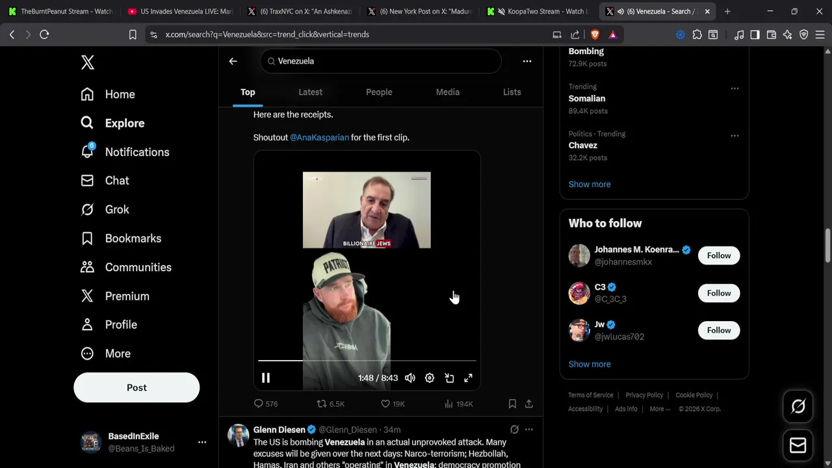Open browser hamburger menu
Image resolution: width=832 pixels, height=468 pixels.
(x=820, y=34)
